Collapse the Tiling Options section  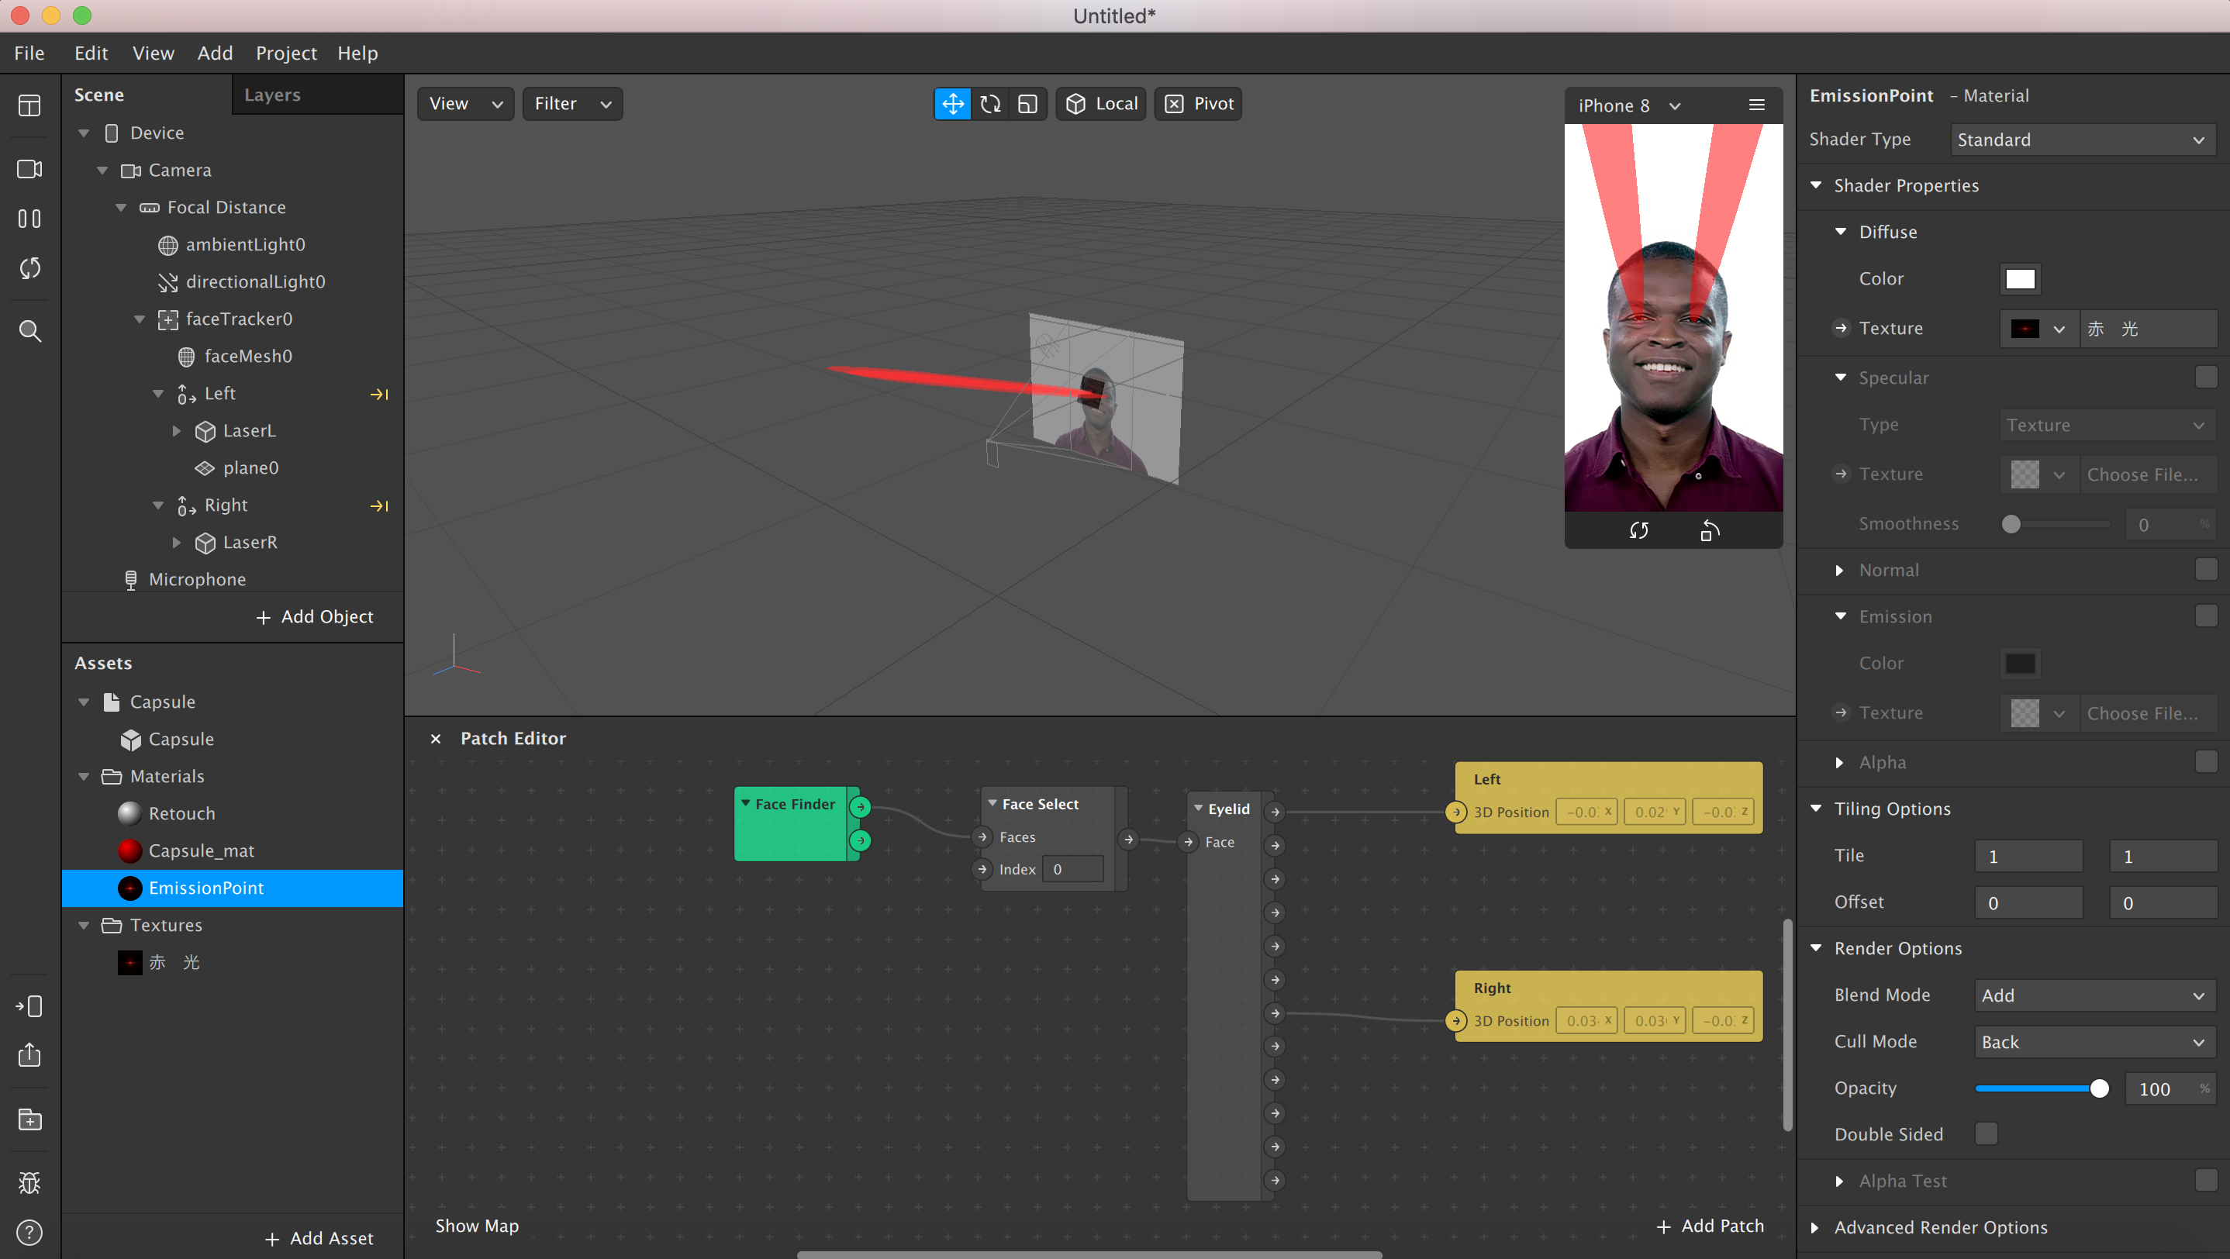(x=1815, y=808)
